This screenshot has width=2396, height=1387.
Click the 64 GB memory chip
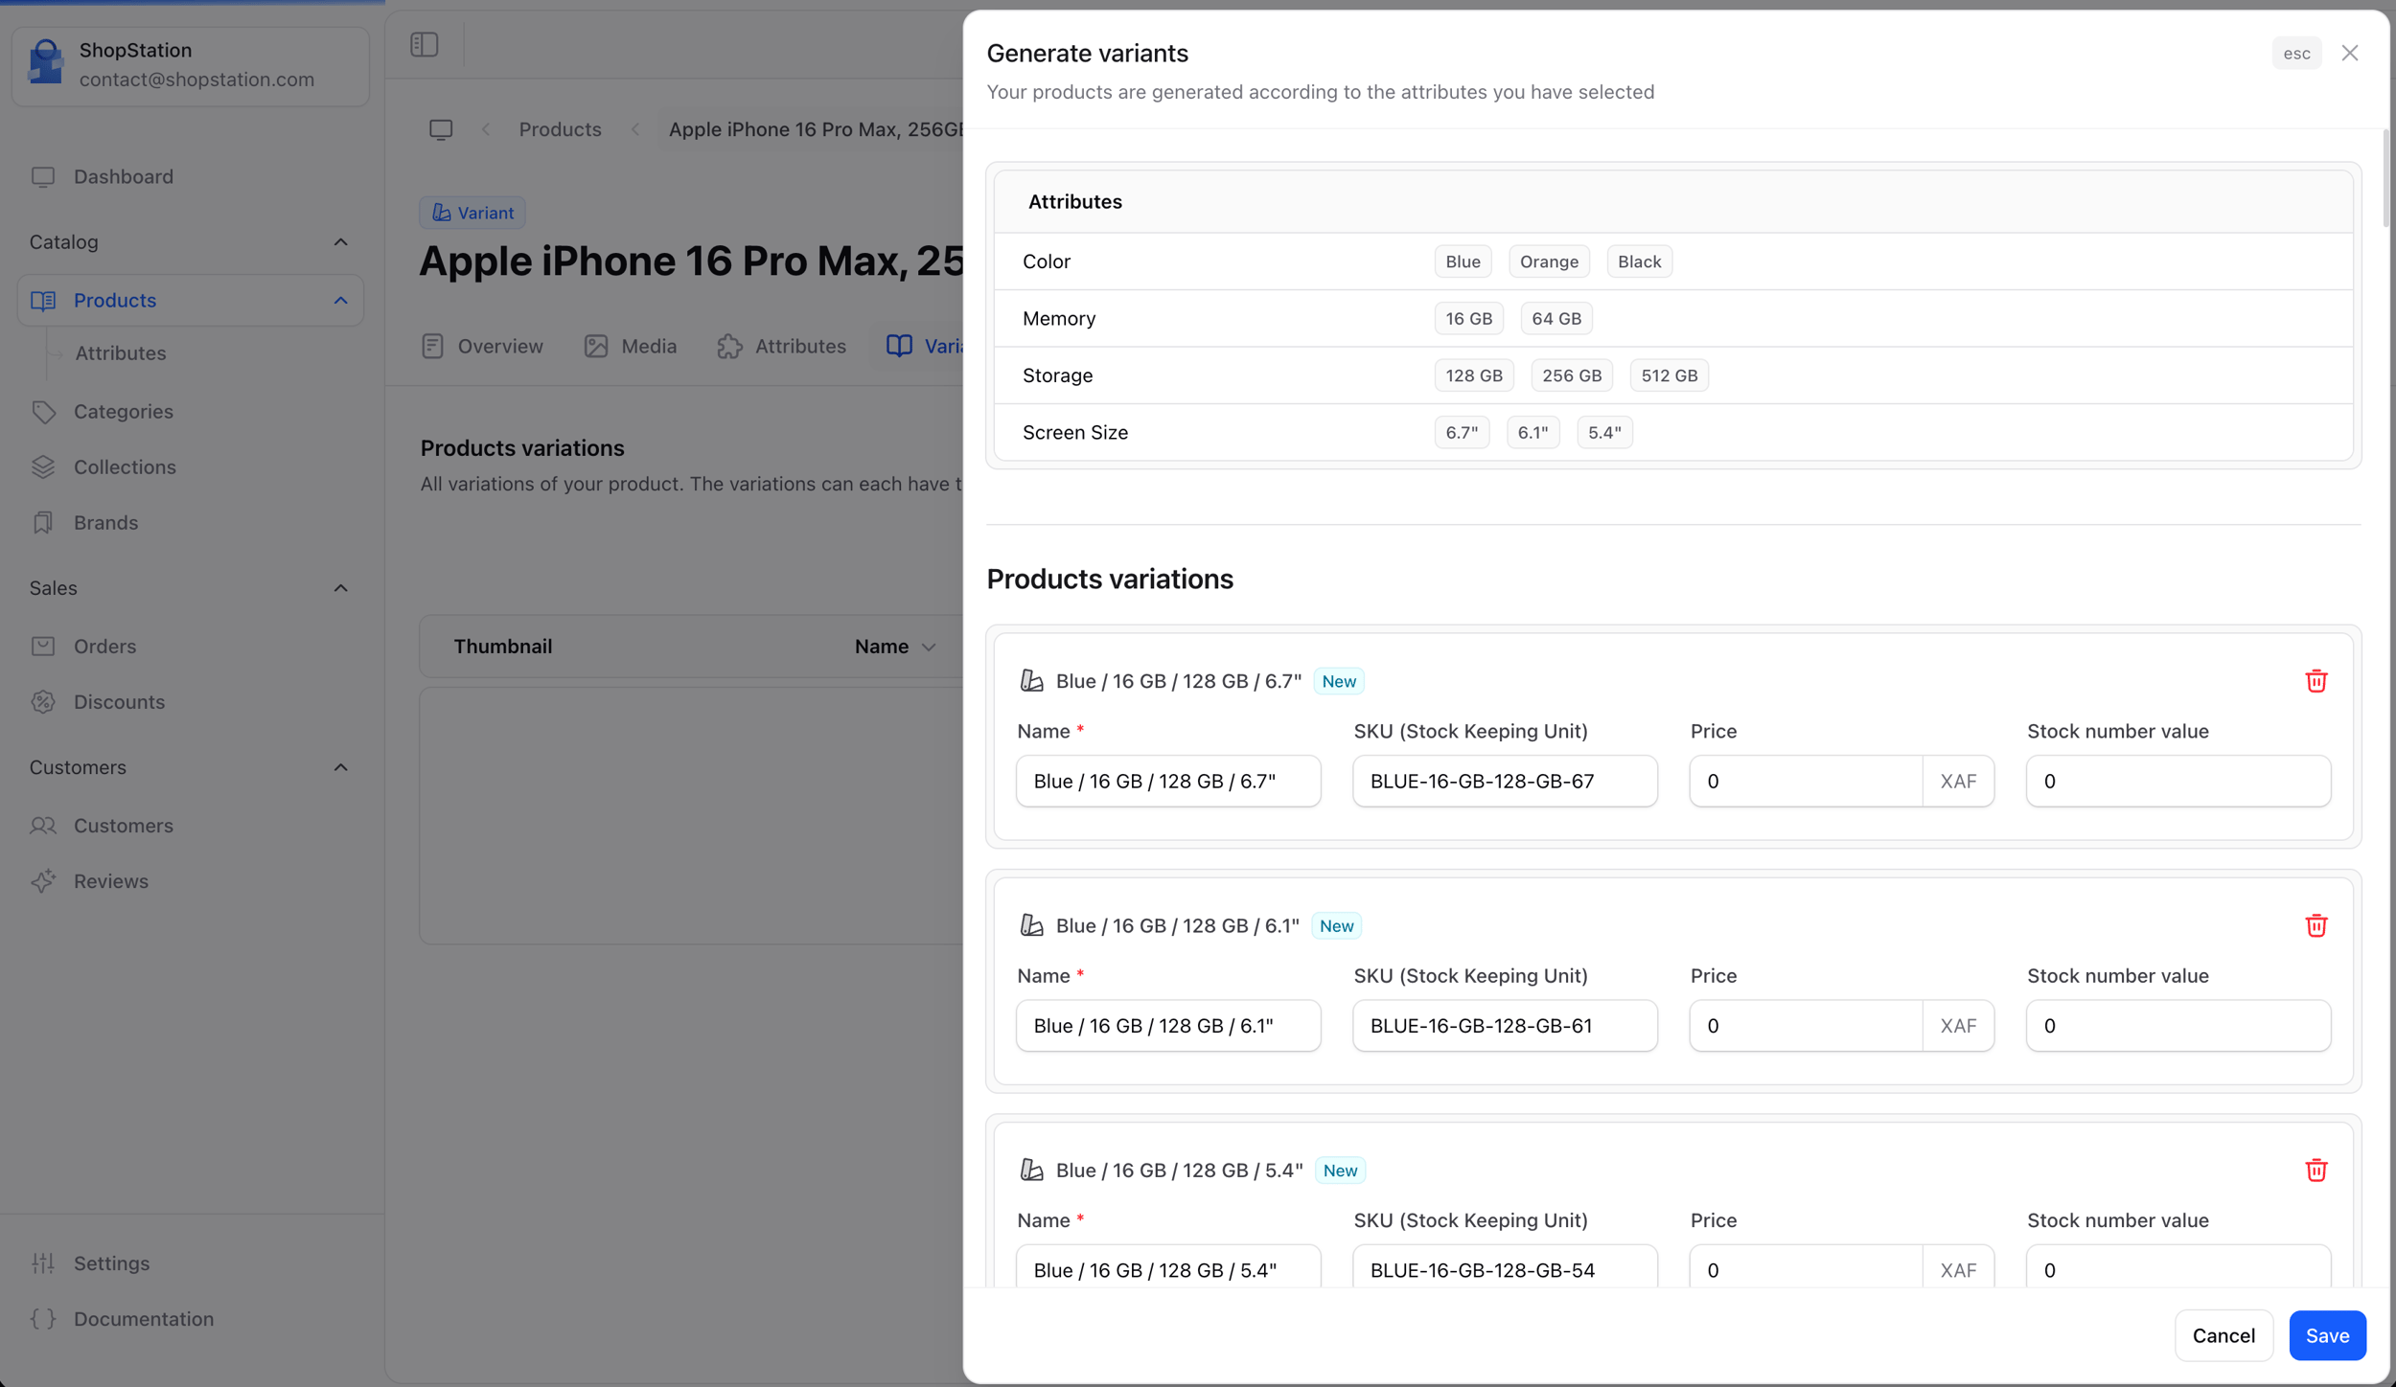click(1556, 318)
